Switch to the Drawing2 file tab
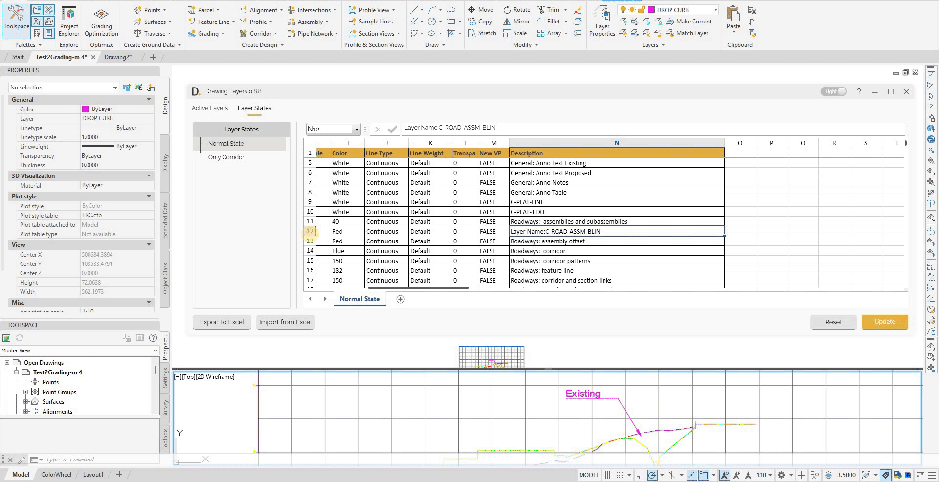The image size is (939, 482). (118, 57)
